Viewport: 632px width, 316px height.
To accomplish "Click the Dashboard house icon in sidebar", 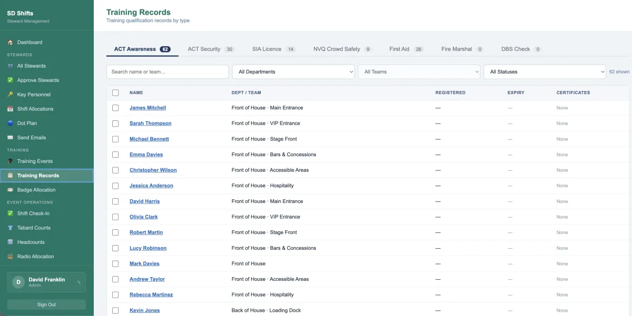I will click(x=10, y=42).
